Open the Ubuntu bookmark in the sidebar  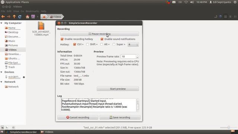tap(14, 58)
